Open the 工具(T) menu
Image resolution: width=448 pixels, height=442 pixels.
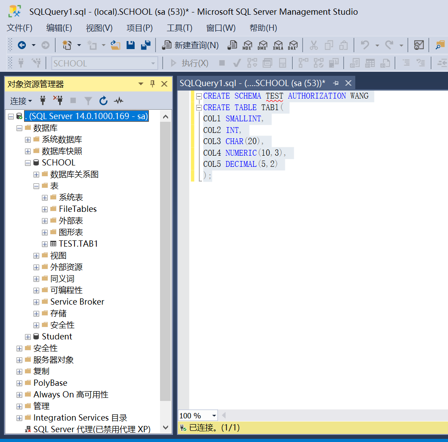click(x=180, y=28)
